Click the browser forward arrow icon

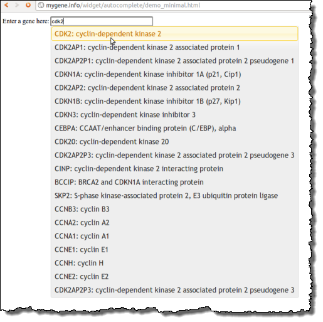[17, 5]
